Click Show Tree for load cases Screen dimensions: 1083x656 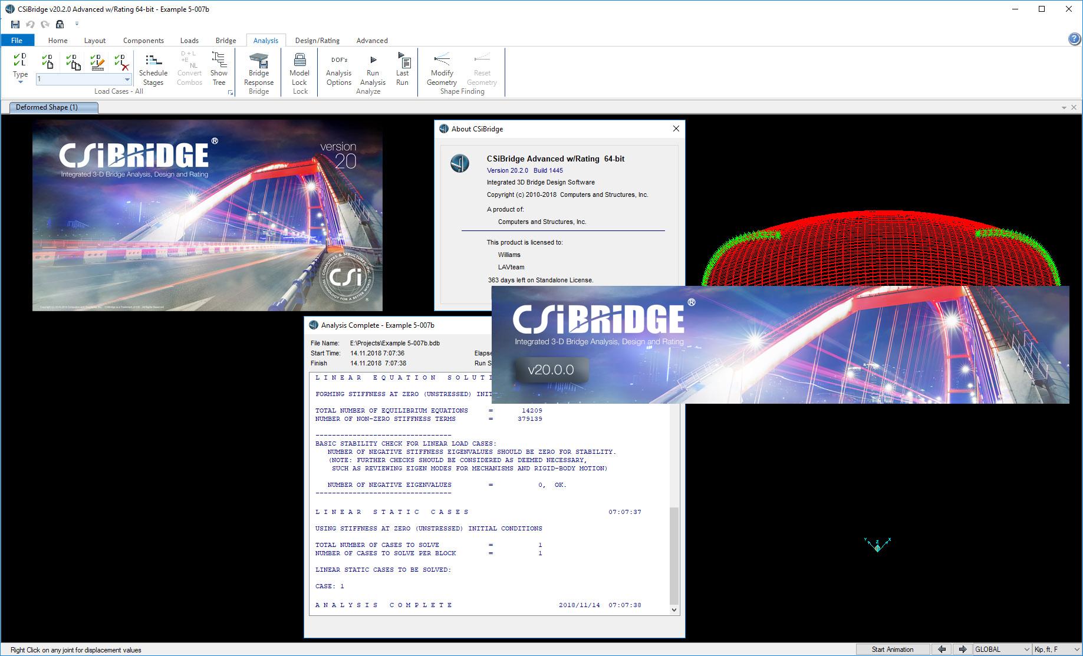click(x=219, y=69)
